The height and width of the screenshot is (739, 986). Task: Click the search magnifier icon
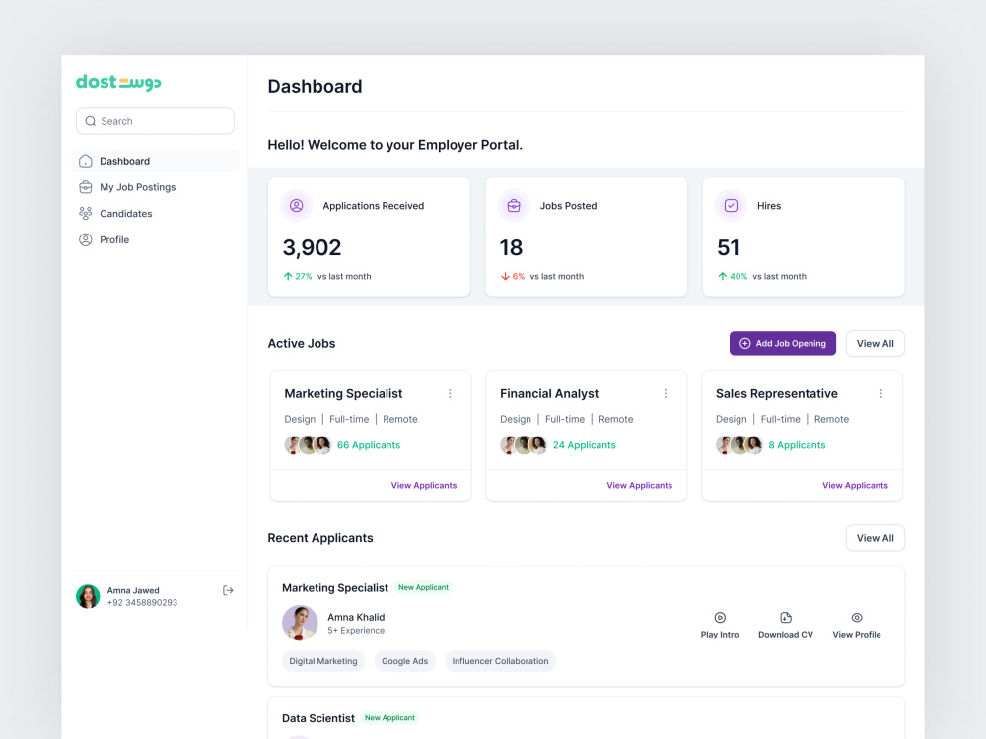(x=91, y=121)
